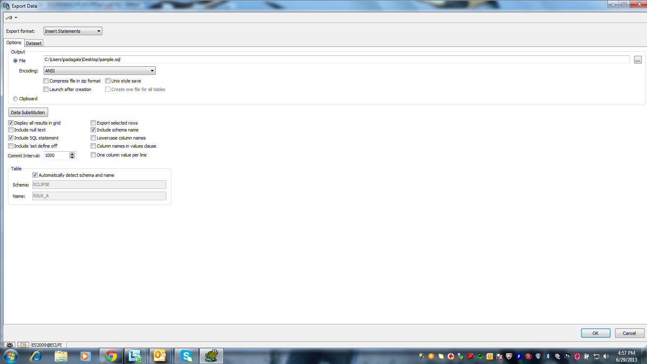Open Internet Explorer from taskbar
Viewport: 647px width, 364px height.
tap(36, 356)
